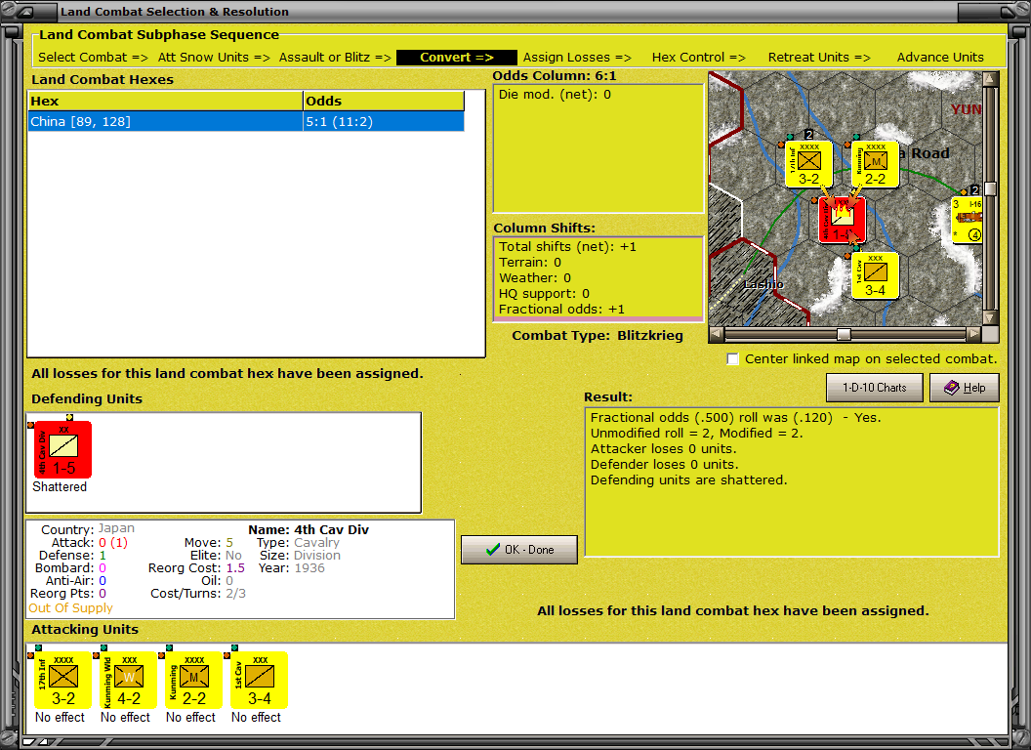Click the Hex column header
The image size is (1031, 750).
coord(166,101)
